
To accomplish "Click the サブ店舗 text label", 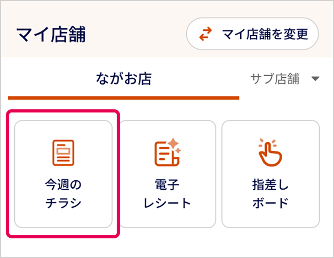I will [x=275, y=79].
